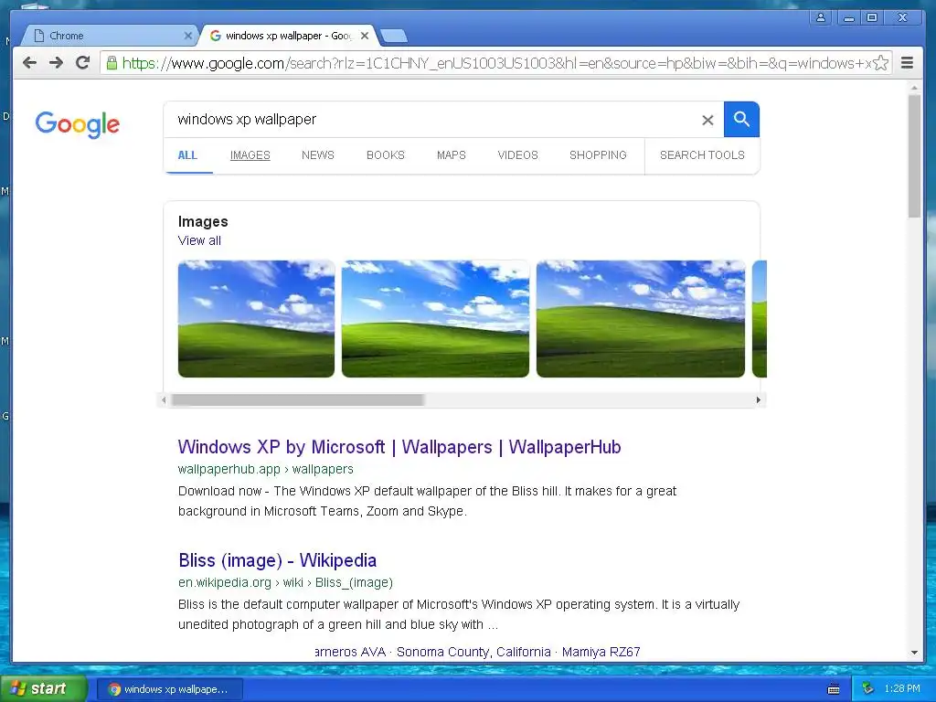Click the 'wallpaperhub.app › wallpapers' URL
The image size is (936, 702).
[266, 469]
